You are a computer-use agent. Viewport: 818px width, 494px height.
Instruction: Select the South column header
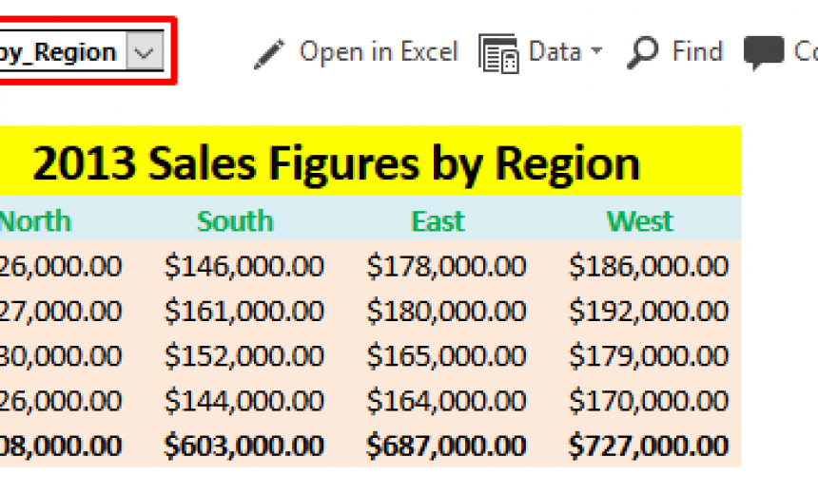235,220
